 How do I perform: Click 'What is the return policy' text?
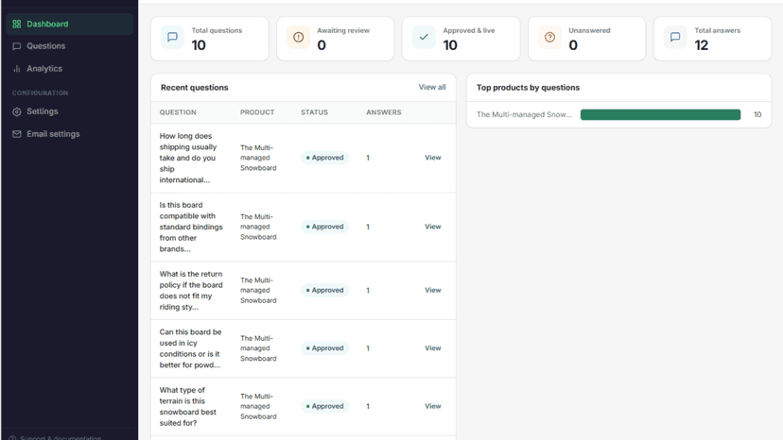pyautogui.click(x=191, y=290)
